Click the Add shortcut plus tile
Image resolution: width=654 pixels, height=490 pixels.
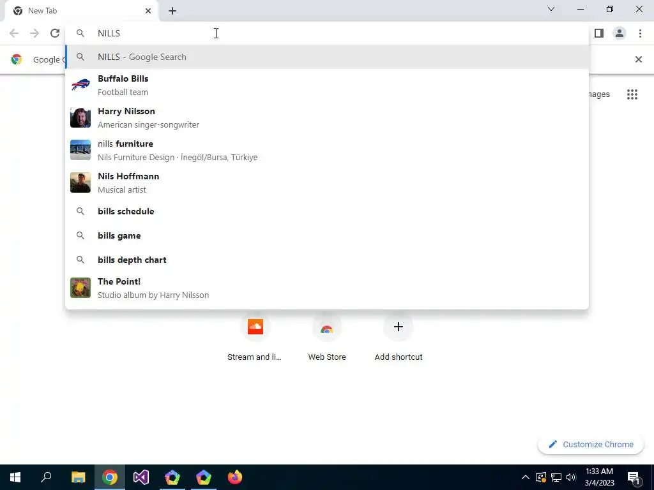(399, 338)
